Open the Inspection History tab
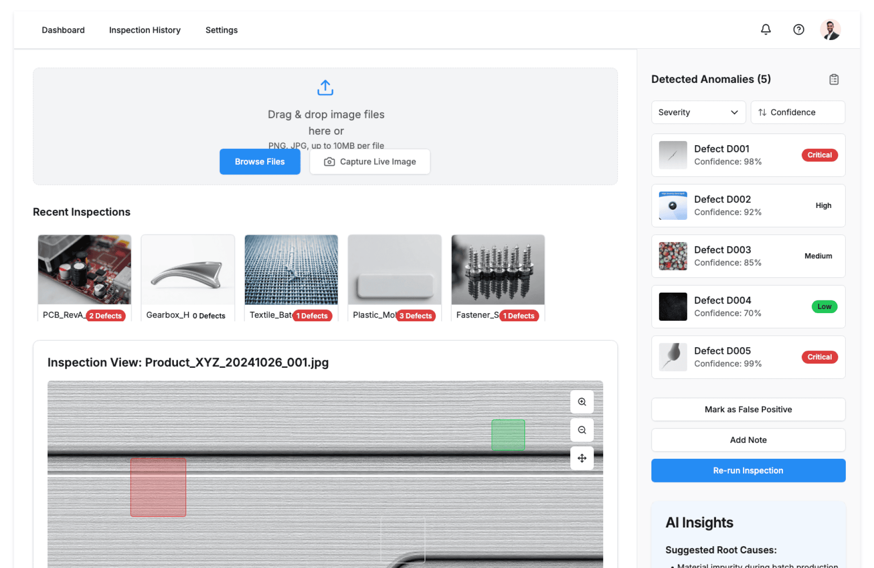The width and height of the screenshot is (874, 568). click(x=145, y=30)
